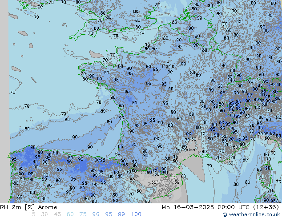Click the gray strip on left edge
The image size is (282, 218).
click(x=4, y=101)
